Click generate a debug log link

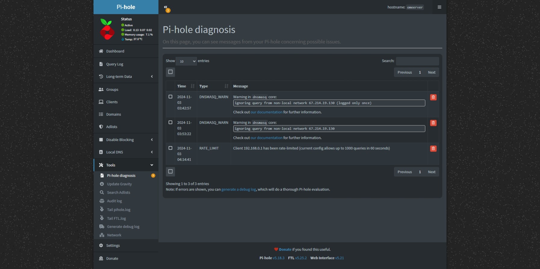coord(239,189)
